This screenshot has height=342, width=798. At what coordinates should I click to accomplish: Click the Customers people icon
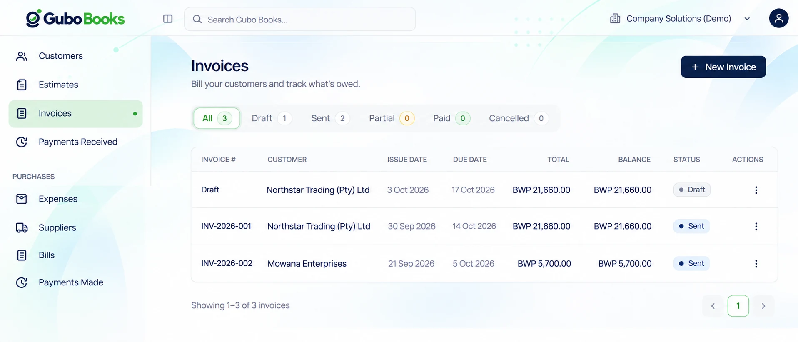click(x=22, y=56)
